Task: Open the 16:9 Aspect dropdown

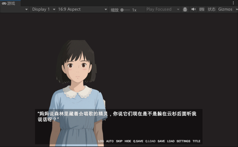Action: coord(83,9)
